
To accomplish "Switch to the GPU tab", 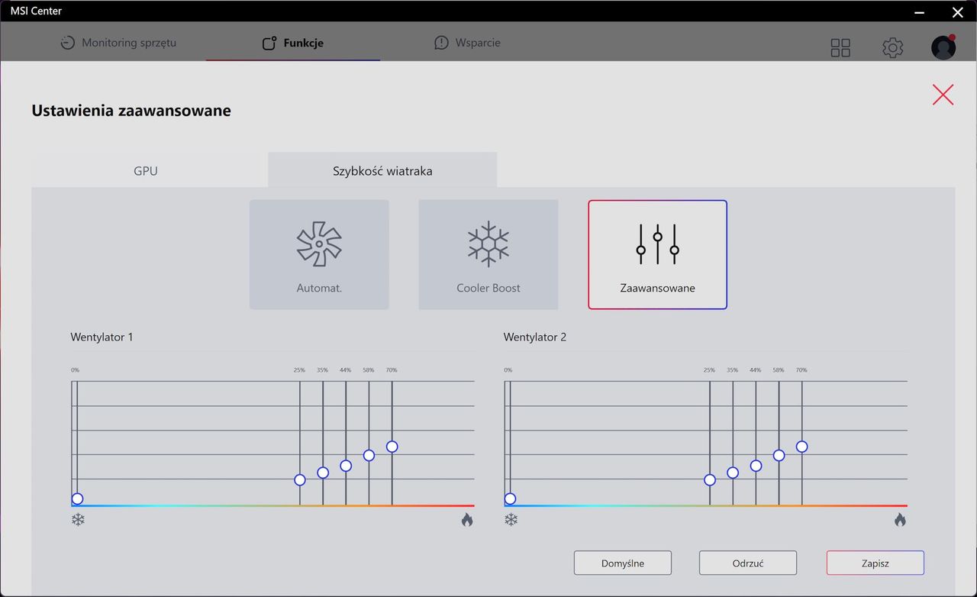I will [146, 171].
